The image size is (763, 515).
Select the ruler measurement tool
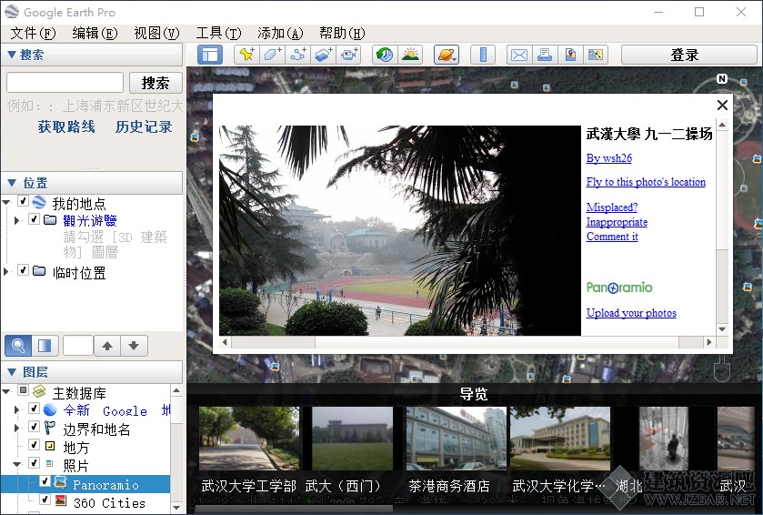[x=483, y=55]
